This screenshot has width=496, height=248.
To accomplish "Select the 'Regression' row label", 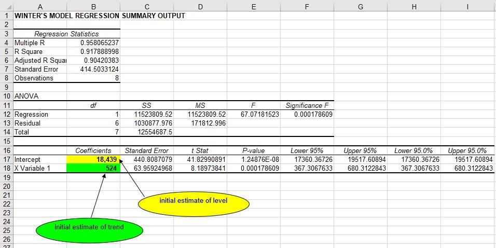I will (x=40, y=115).
